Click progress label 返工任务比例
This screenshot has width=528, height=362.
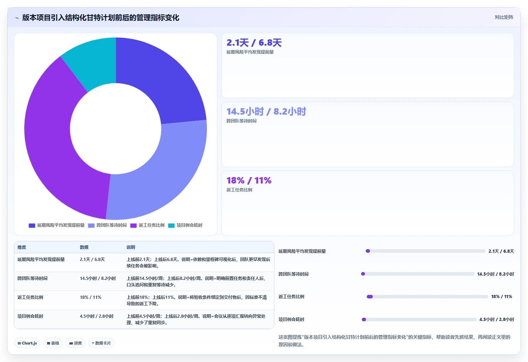[x=291, y=297]
